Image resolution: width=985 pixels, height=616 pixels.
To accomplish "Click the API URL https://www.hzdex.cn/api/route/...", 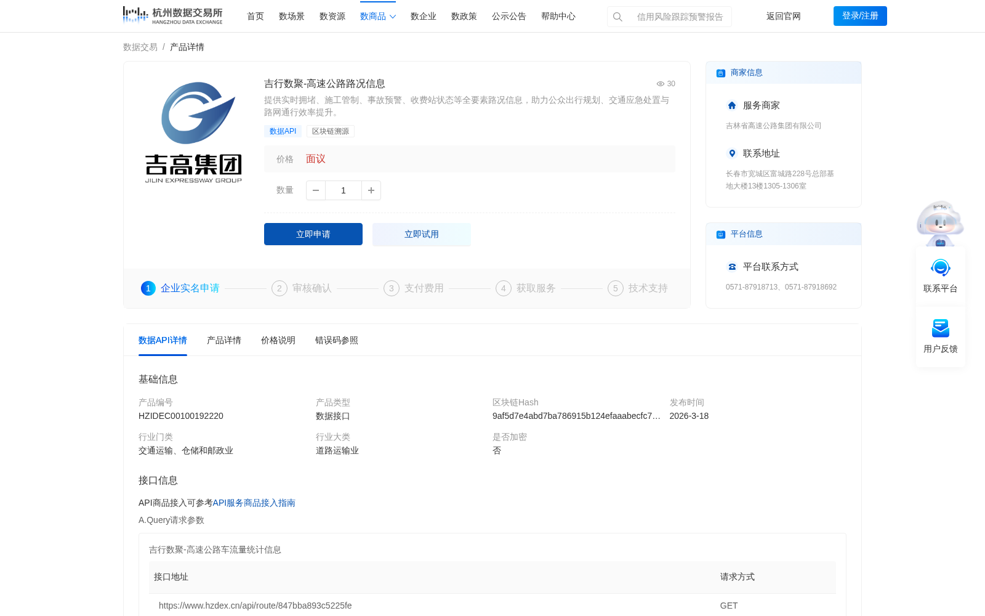I will click(255, 606).
